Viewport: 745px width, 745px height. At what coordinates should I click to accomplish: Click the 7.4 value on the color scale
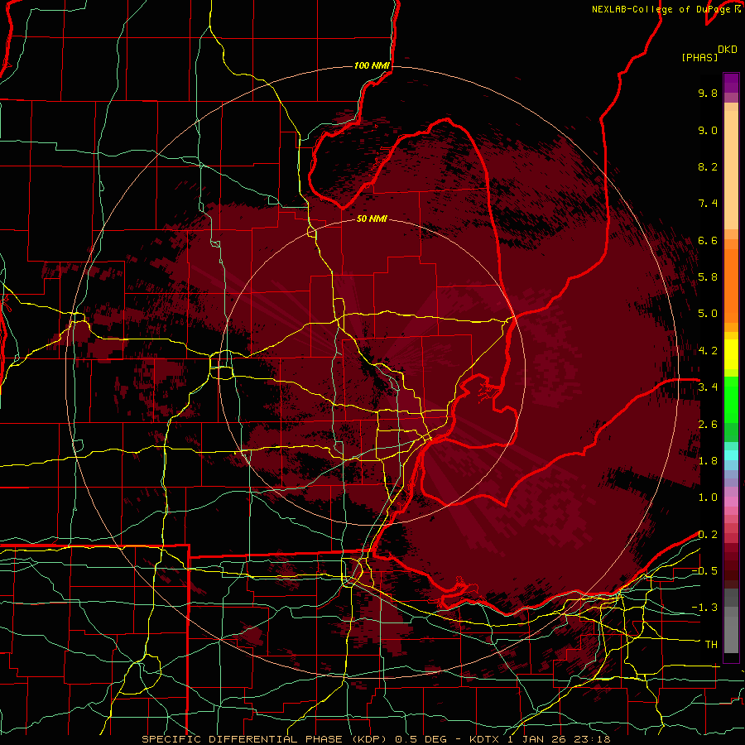coord(708,204)
